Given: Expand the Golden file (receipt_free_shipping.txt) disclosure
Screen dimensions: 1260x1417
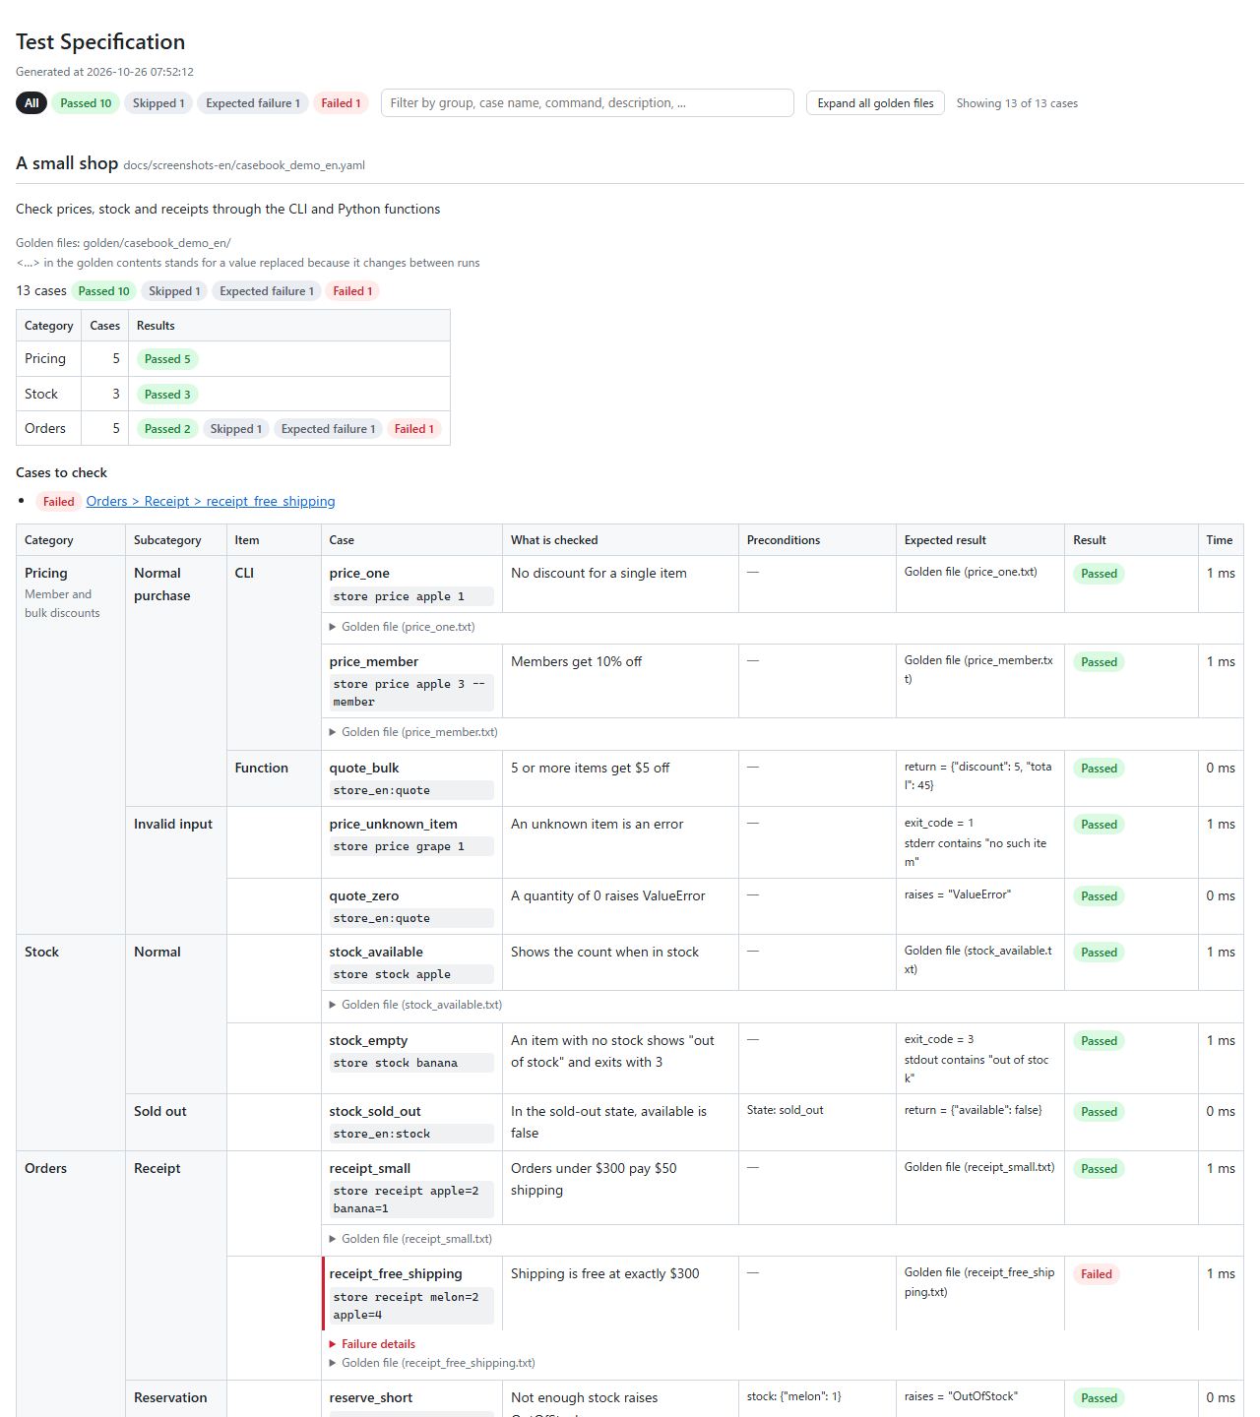Looking at the screenshot, I should tap(432, 1363).
